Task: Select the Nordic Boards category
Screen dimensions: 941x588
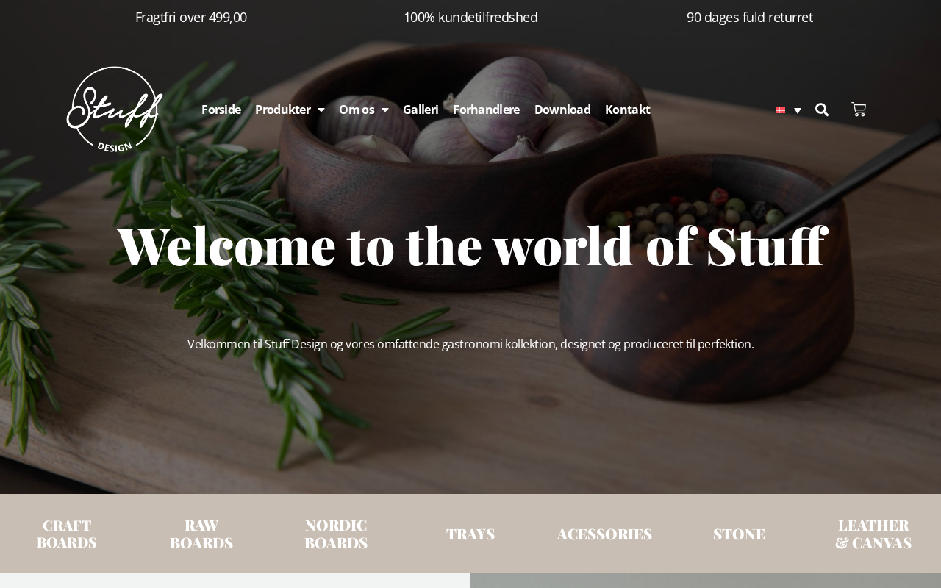Action: pyautogui.click(x=336, y=534)
